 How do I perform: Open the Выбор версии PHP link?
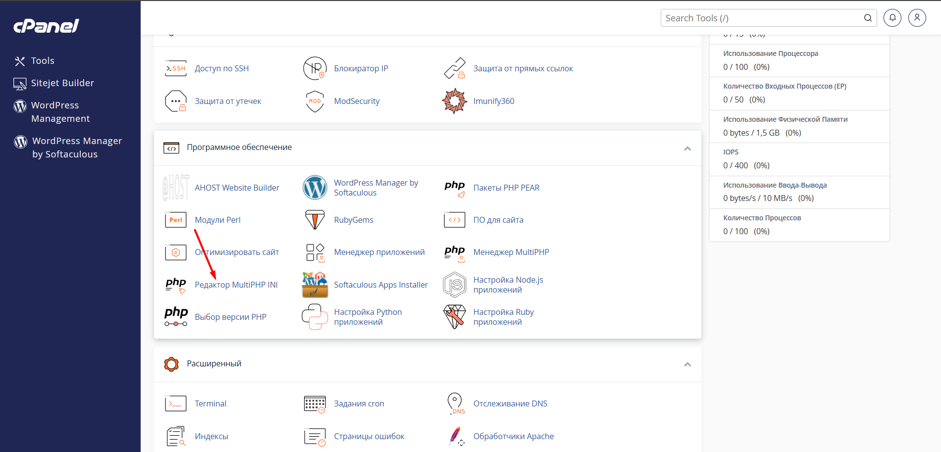click(230, 317)
